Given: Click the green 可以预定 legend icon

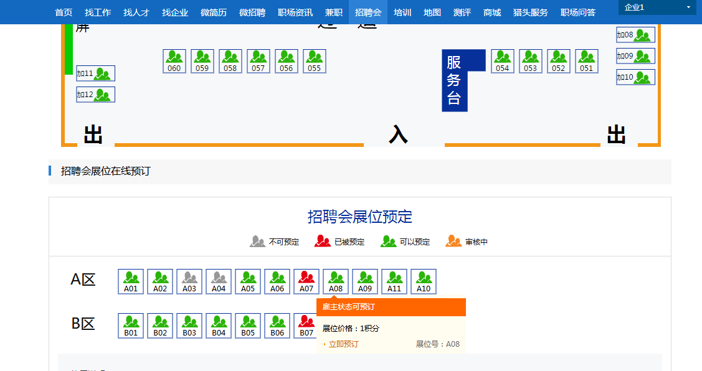Looking at the screenshot, I should pos(389,242).
